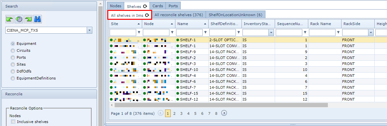The image size is (387, 126).
Task: Switch to the Nodes tab
Action: coord(115,6)
